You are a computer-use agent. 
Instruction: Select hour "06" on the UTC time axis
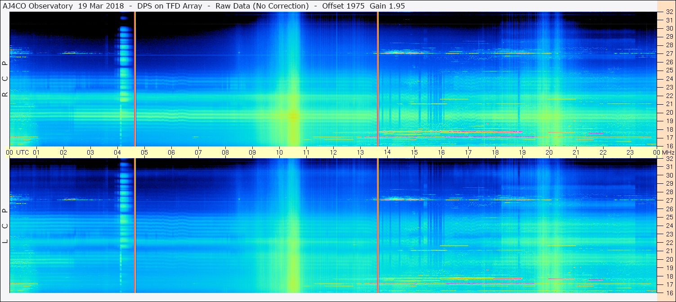click(x=171, y=152)
